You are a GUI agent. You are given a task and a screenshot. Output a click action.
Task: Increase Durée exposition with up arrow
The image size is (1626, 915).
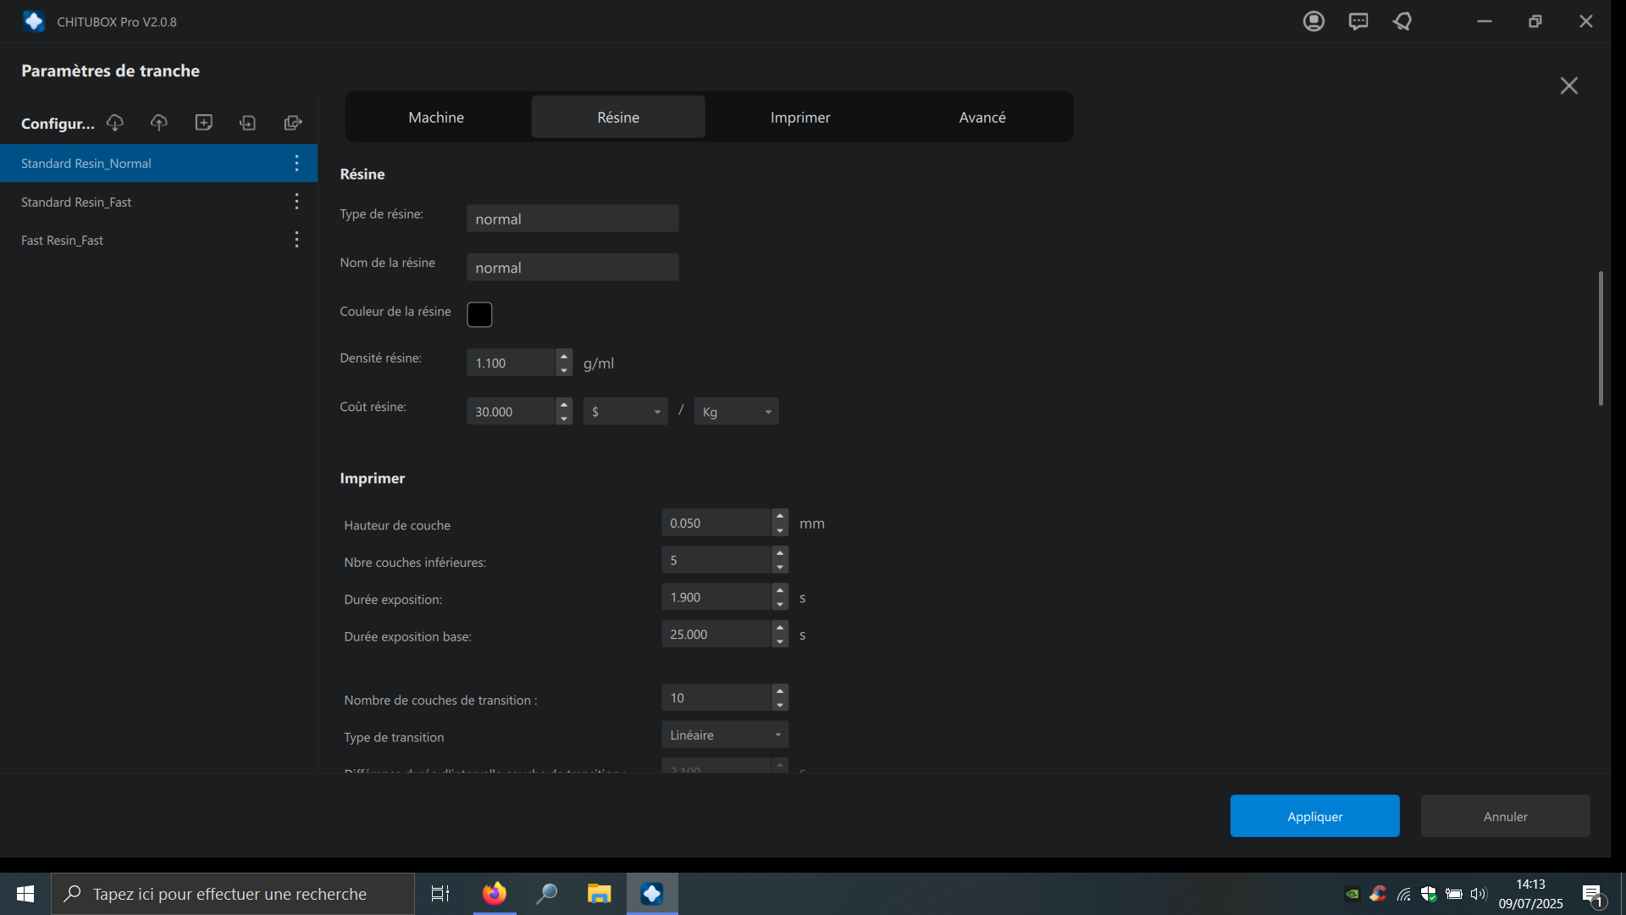(x=780, y=590)
